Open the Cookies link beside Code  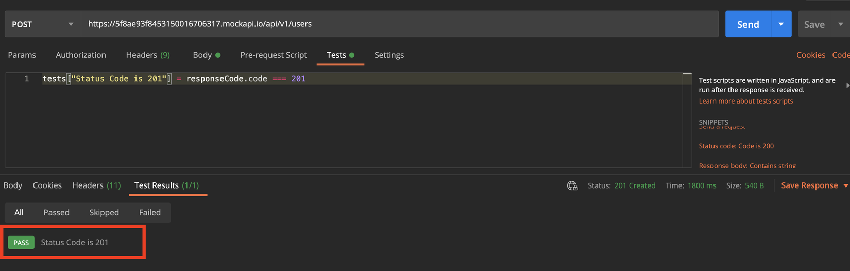coord(810,55)
